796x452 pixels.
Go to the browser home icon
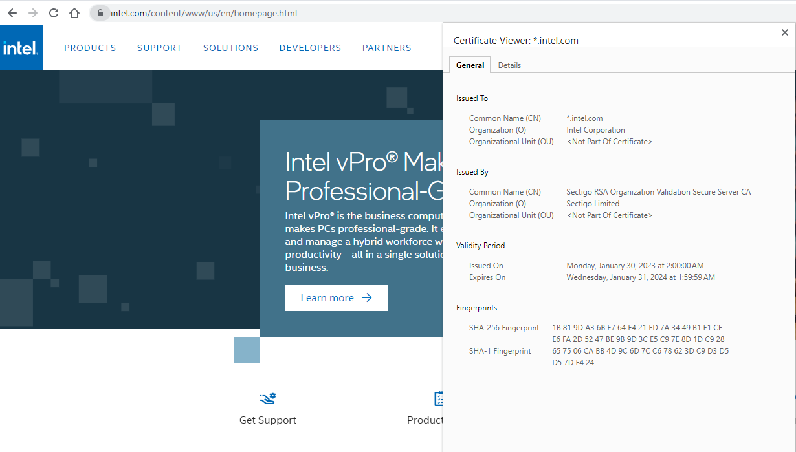click(x=74, y=13)
